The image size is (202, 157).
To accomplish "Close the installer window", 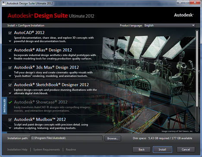I will point(195,3).
